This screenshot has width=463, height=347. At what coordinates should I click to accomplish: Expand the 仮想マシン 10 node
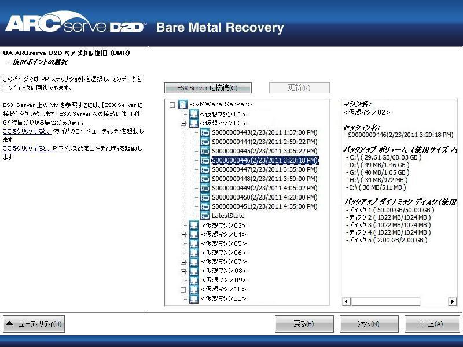tap(183, 290)
